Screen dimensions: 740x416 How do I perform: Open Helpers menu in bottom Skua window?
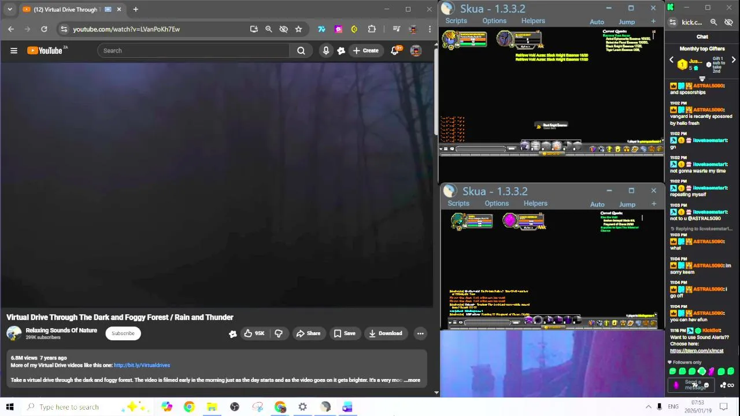coord(535,203)
